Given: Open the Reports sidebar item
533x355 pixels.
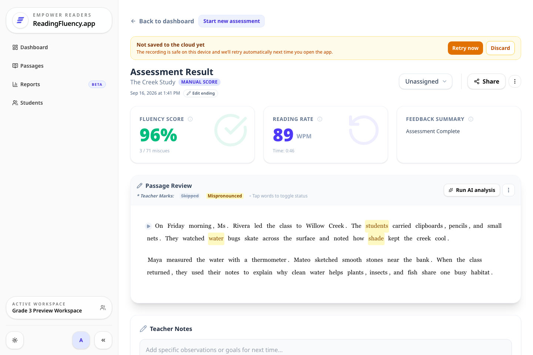Looking at the screenshot, I should tap(59, 84).
